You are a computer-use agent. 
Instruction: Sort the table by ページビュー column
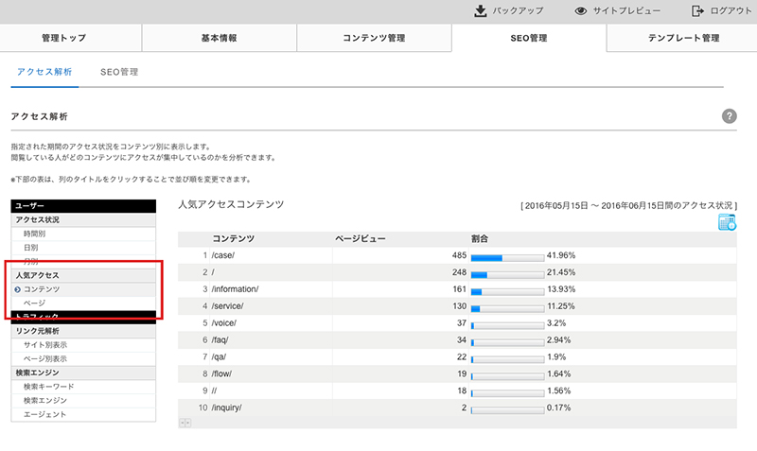(361, 238)
